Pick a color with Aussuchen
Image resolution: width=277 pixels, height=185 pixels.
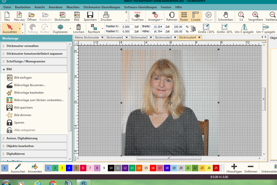pos(18,168)
